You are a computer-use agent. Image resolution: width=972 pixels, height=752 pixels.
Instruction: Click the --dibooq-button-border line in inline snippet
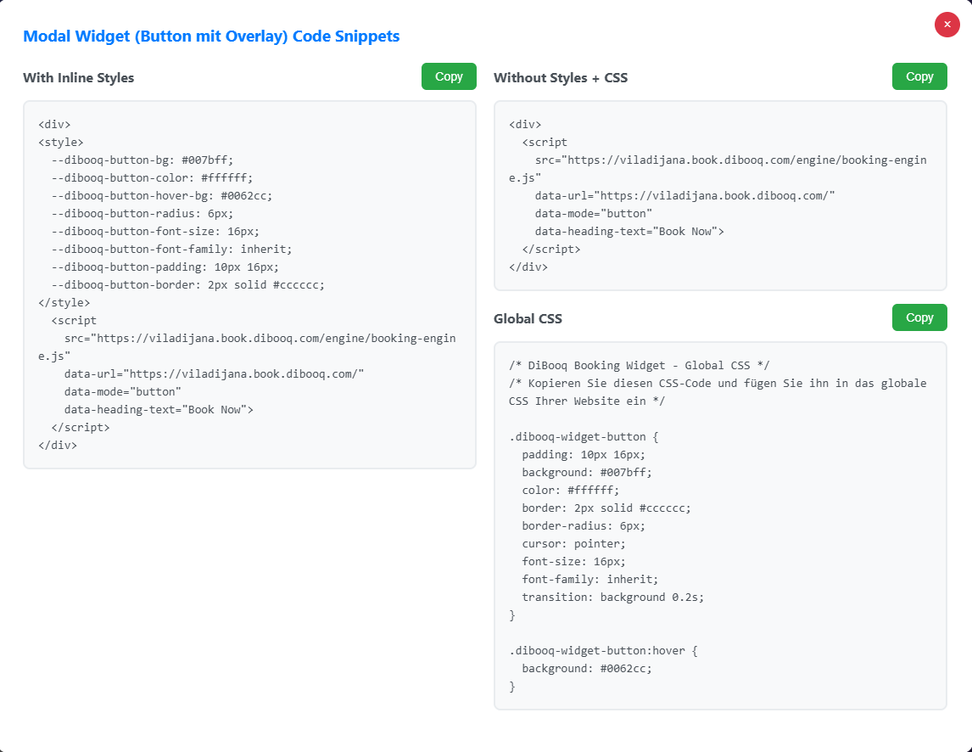pos(187,285)
